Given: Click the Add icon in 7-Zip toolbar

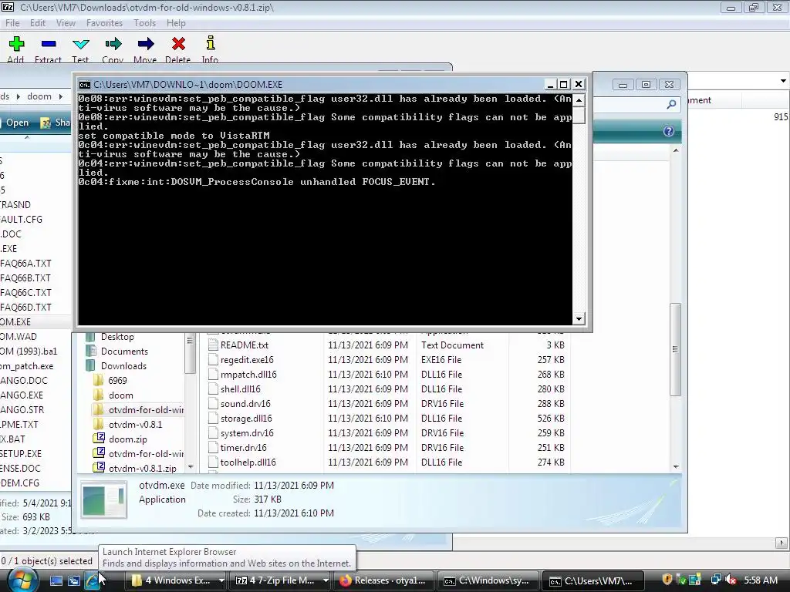Looking at the screenshot, I should click(16, 44).
